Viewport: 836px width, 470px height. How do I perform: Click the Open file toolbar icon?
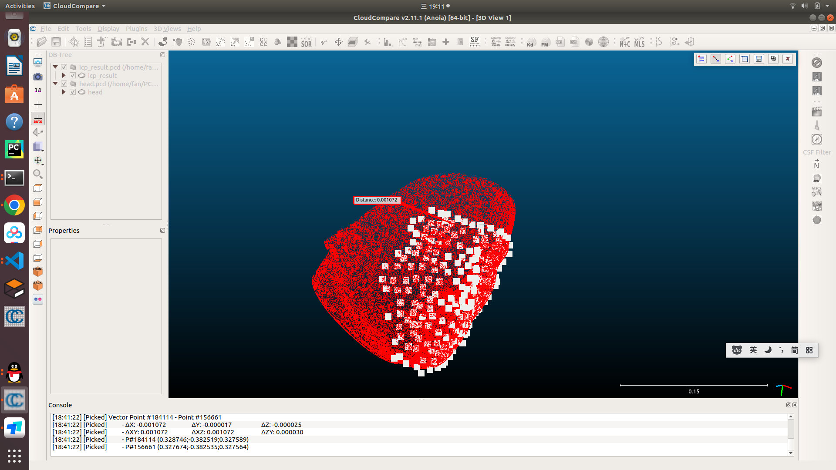(x=42, y=42)
